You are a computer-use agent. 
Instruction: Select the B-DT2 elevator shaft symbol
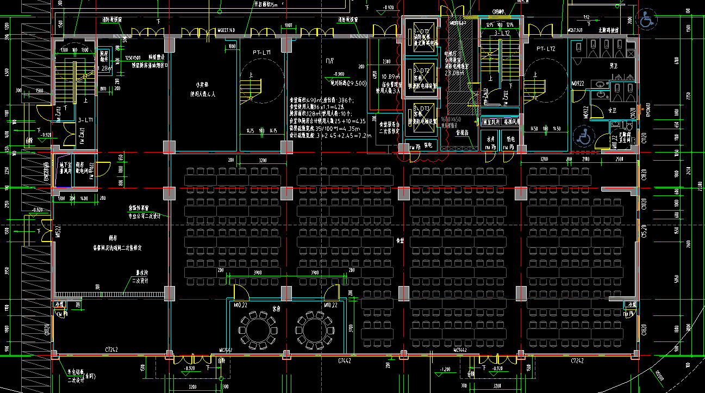[x=423, y=77]
